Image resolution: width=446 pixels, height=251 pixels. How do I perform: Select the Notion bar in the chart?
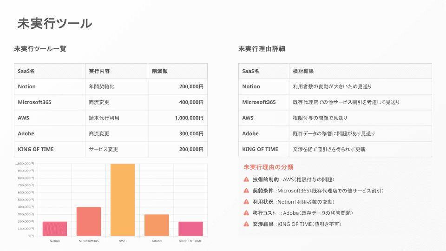point(55,229)
